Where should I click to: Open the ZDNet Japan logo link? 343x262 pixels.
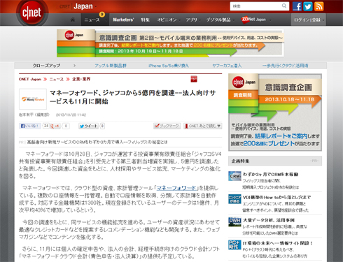click(x=253, y=20)
